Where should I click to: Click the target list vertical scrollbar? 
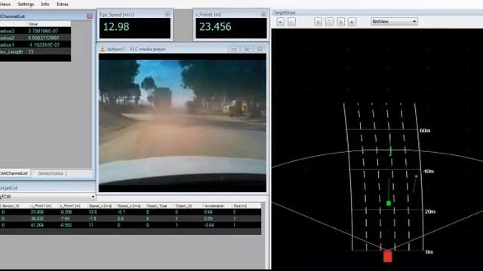tap(263, 218)
